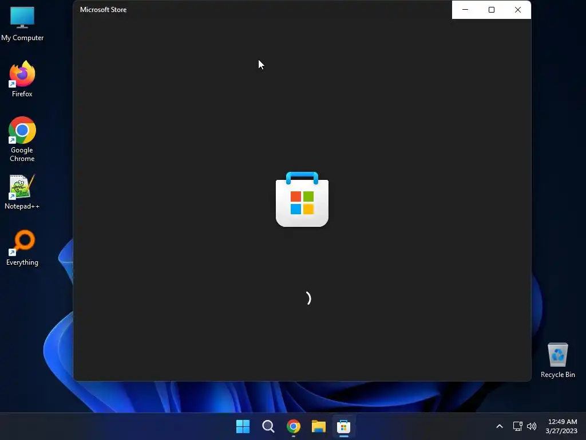Open the clock showing 12:49 AM
Viewport: 586px width, 440px height.
(x=561, y=426)
